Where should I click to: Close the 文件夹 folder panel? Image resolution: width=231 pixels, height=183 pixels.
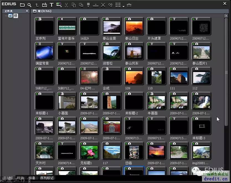(27, 11)
